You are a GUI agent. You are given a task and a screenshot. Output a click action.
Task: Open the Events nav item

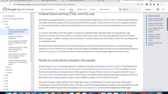(x=93, y=9)
